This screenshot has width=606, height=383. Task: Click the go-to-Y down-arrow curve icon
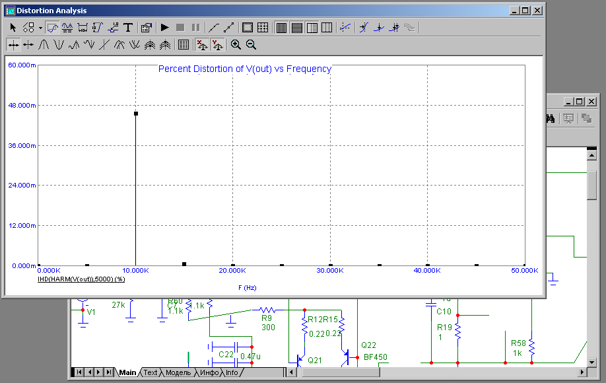pos(379,28)
